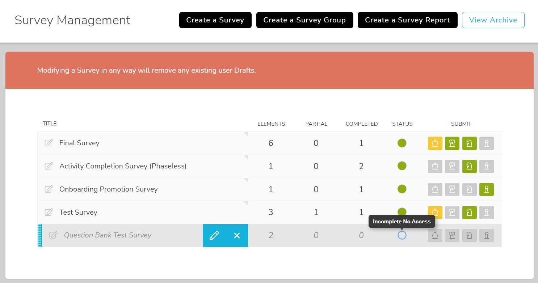Image resolution: width=538 pixels, height=283 pixels.
Task: Toggle empty status circle for Question Bank Test Survey
Action: click(402, 235)
